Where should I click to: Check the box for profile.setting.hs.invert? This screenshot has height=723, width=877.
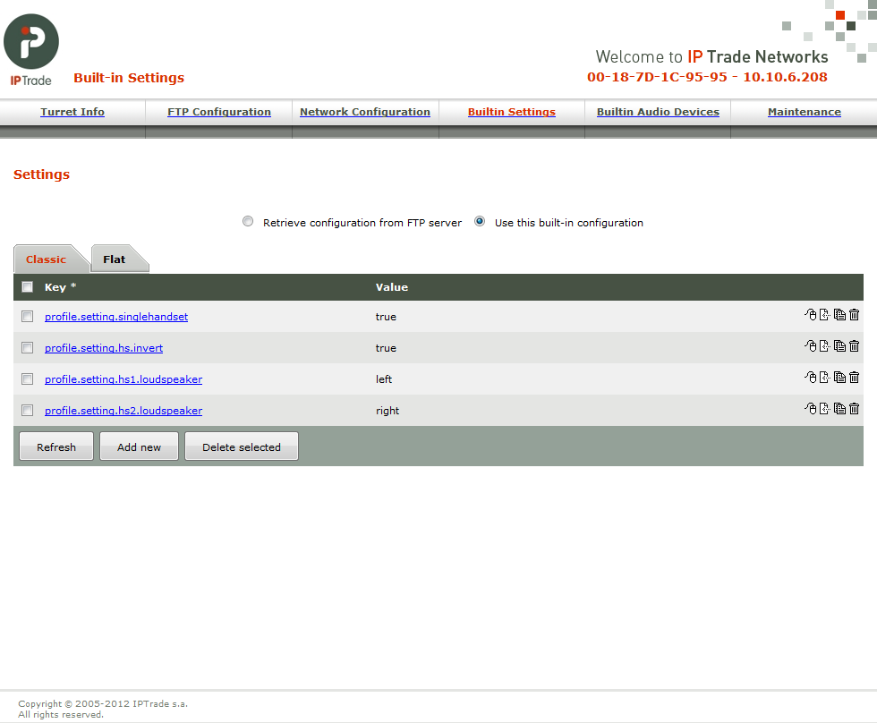tap(28, 348)
